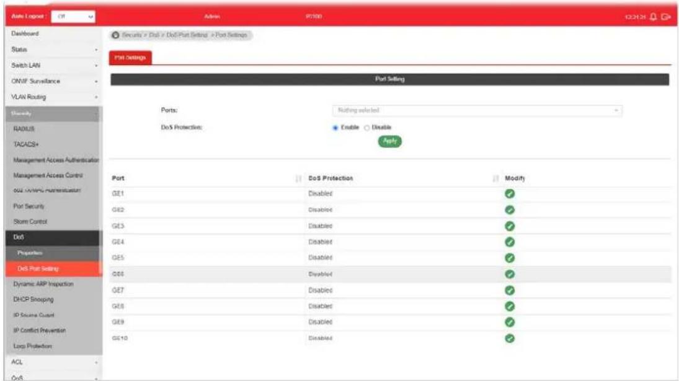Image resolution: width=679 pixels, height=381 pixels.
Task: Sort by DoS Protection column icon
Action: click(495, 178)
